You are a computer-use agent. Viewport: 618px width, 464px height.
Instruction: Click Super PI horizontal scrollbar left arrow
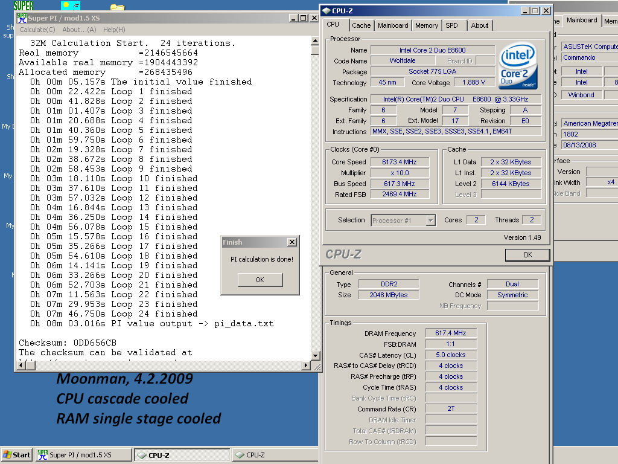(22, 366)
